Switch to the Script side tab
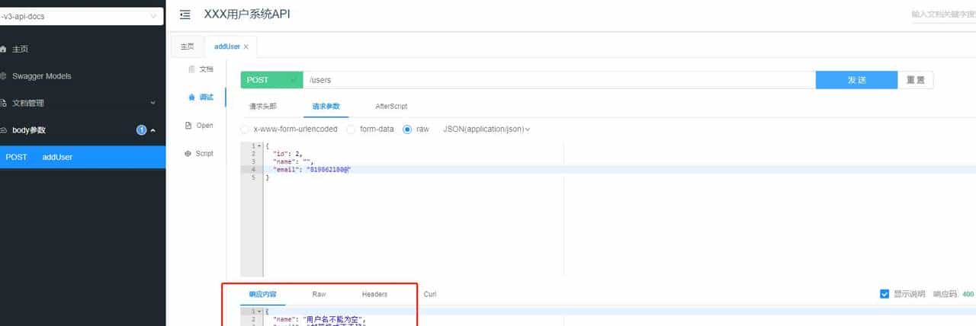 tap(199, 154)
